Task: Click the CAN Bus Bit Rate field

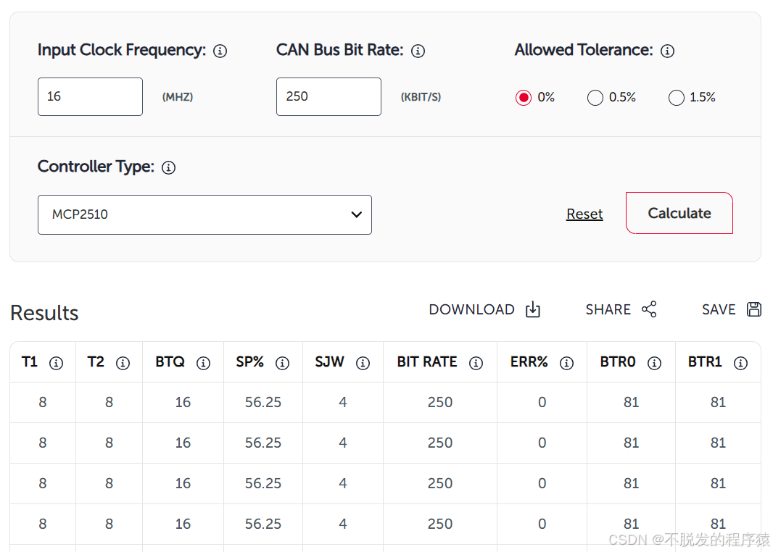Action: [x=328, y=96]
